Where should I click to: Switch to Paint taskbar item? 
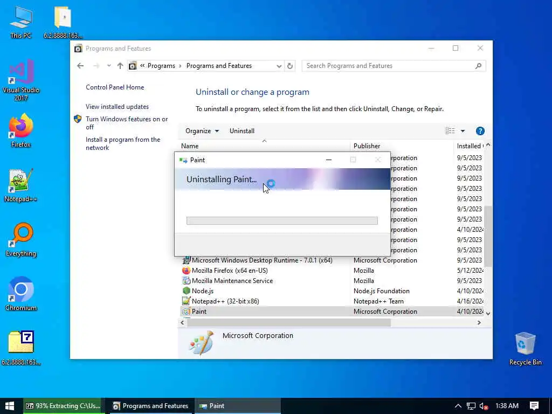pos(237,406)
